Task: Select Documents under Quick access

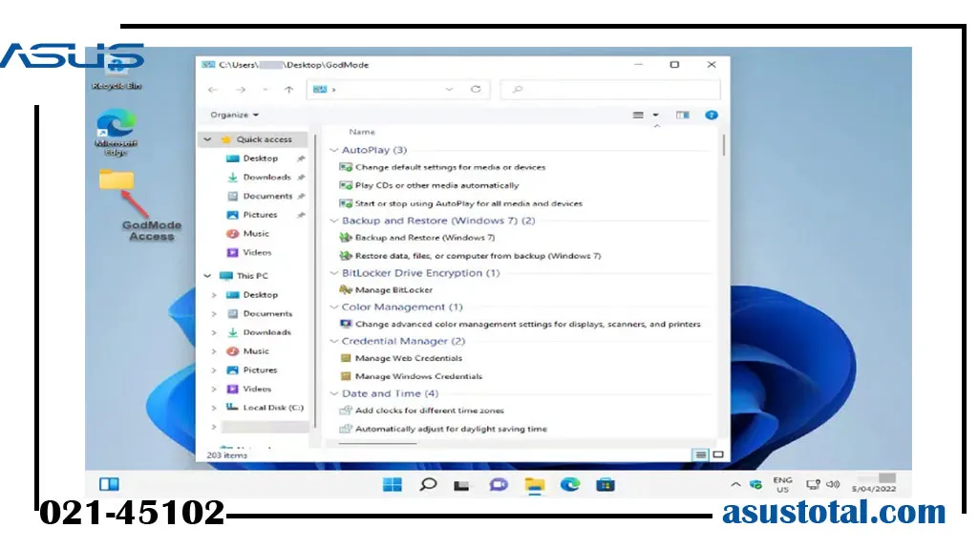Action: click(x=267, y=196)
